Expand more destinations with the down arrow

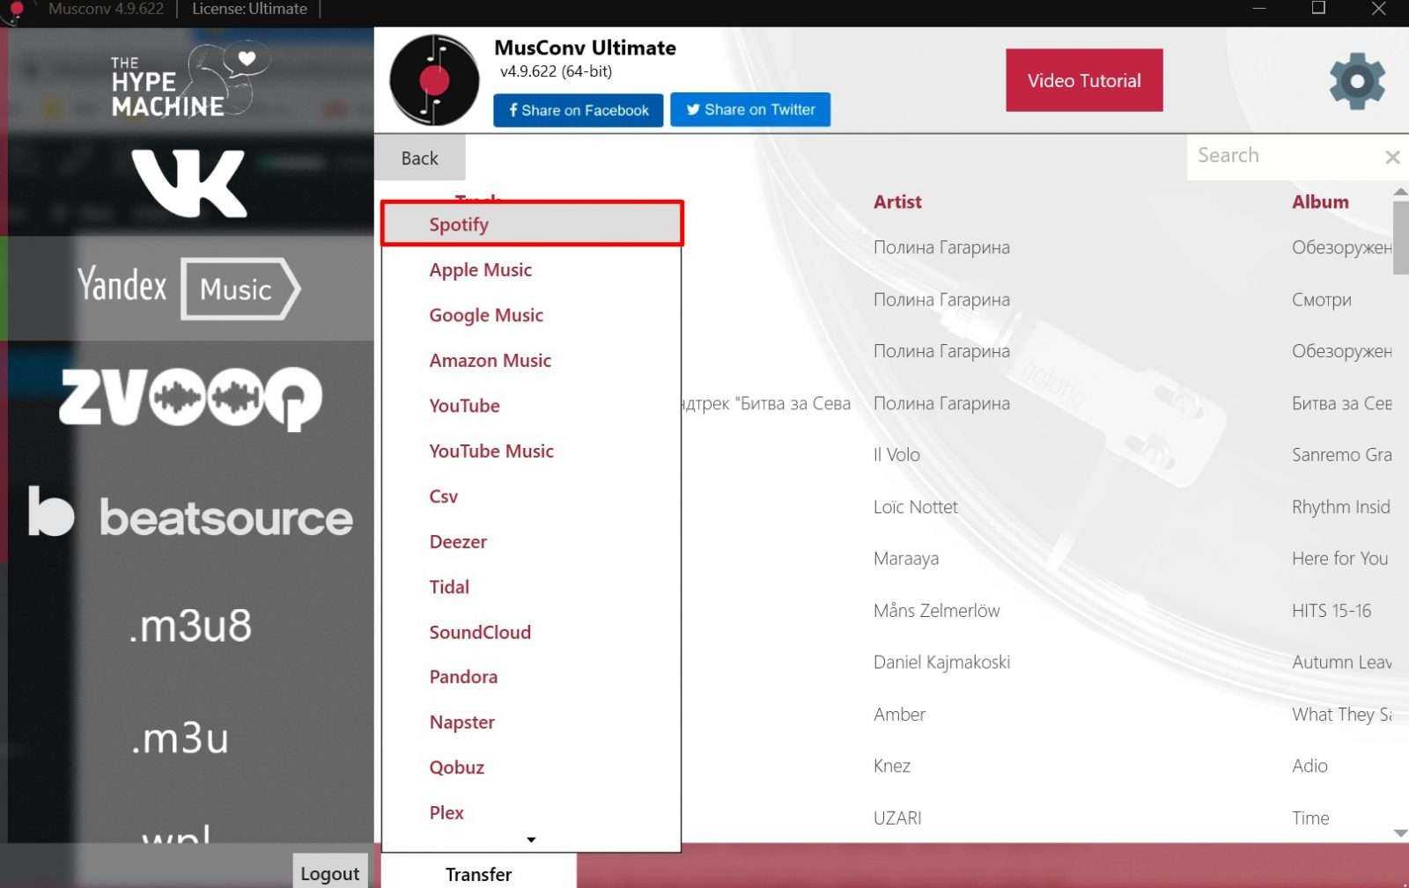tap(531, 840)
